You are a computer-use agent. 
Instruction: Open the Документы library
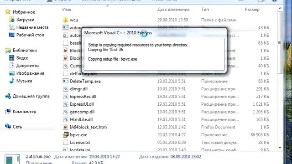[x=28, y=66]
